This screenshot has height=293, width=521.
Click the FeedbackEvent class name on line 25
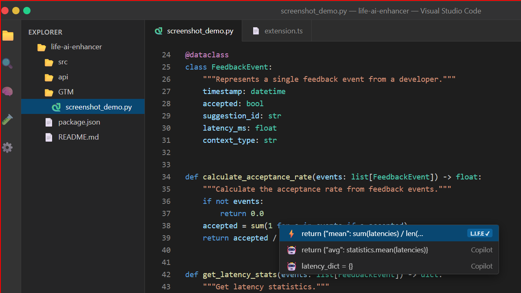240,67
